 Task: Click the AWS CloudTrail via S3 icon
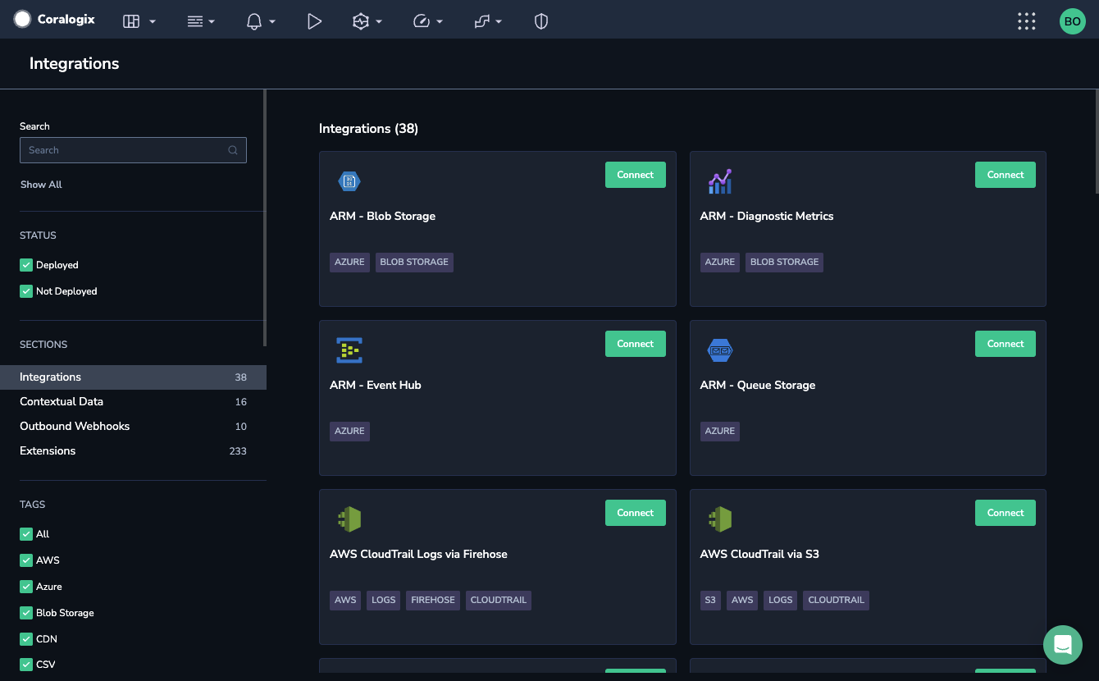(x=719, y=519)
